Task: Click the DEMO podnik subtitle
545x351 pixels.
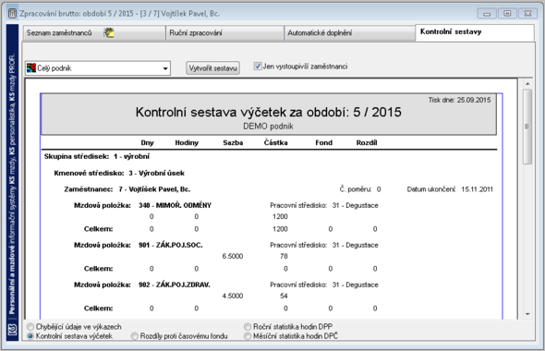Action: [x=268, y=127]
